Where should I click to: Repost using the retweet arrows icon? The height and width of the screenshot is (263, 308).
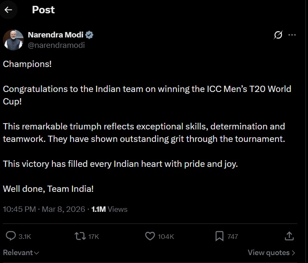[x=79, y=236]
